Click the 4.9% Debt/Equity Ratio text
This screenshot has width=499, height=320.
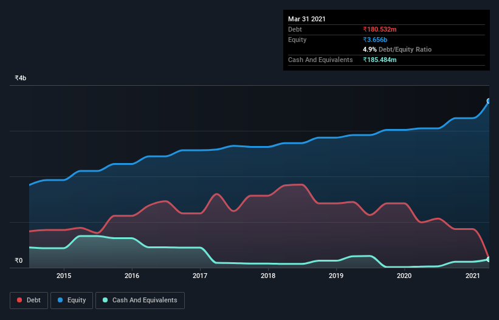[397, 50]
